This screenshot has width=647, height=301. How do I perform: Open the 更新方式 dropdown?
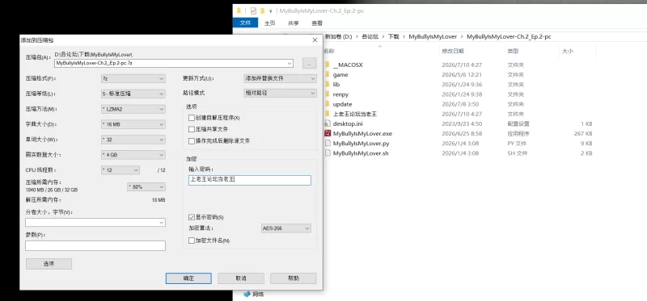click(x=280, y=78)
